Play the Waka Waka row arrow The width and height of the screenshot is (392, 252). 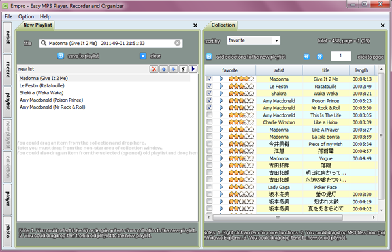[221, 94]
